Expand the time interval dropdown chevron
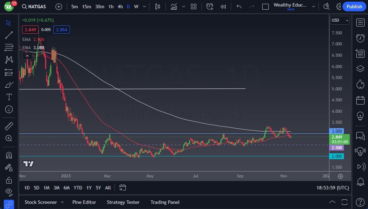This screenshot has height=209, width=368. (144, 7)
